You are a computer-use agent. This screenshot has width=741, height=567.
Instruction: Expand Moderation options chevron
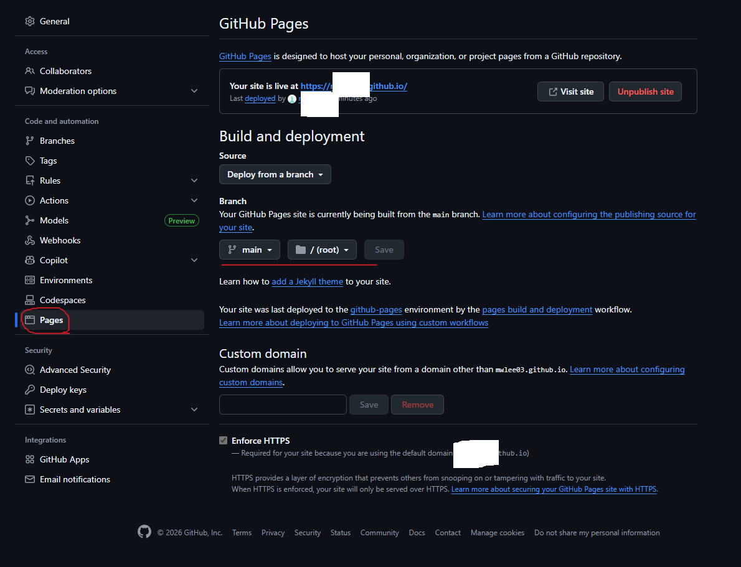click(x=194, y=91)
